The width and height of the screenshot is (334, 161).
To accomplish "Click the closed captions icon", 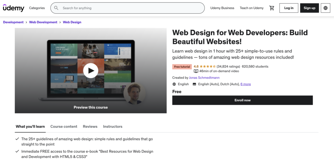I will click(194, 84).
